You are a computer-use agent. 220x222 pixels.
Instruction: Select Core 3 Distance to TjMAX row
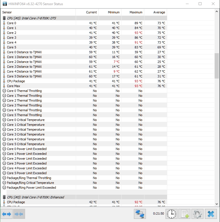[x=84, y=67]
